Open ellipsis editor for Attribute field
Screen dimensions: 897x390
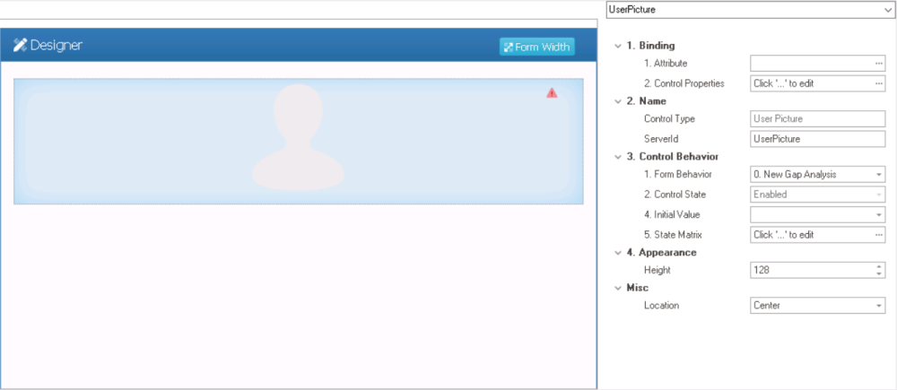879,64
